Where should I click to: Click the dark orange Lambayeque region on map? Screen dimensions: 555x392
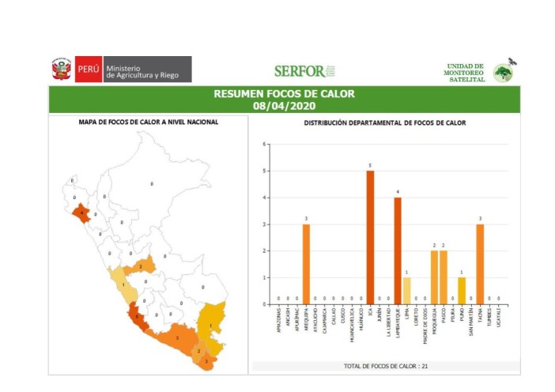pos(81,213)
